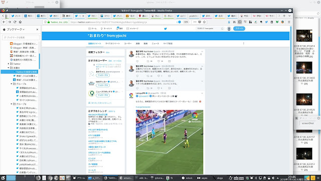
Task: Play the LaLiga soccer video
Action: coord(170,142)
